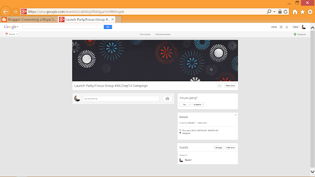315x177 pixels.
Task: Open account avatar in top bar
Action: coord(304,27)
